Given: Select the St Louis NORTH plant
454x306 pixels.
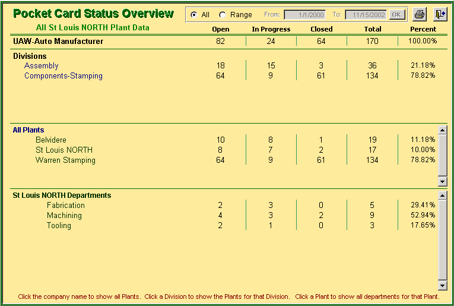Looking at the screenshot, I should 64,150.
